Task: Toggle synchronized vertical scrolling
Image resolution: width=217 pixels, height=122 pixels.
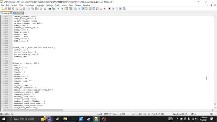Action: point(67,8)
